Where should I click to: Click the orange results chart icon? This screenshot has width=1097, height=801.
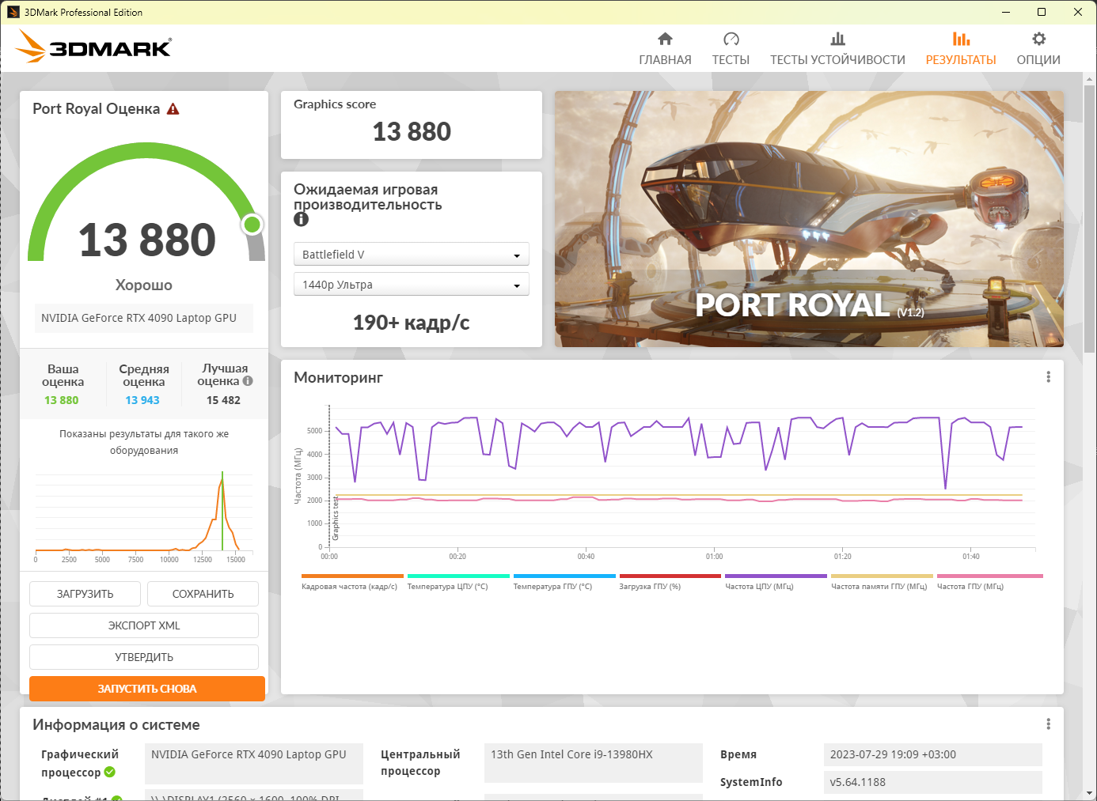pos(961,39)
